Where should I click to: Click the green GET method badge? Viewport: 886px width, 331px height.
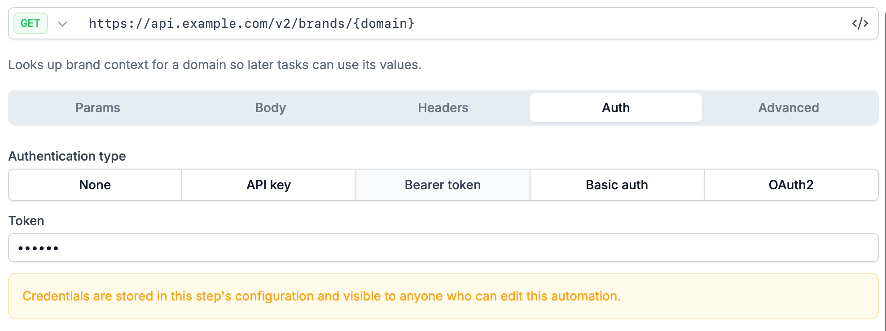pos(31,23)
